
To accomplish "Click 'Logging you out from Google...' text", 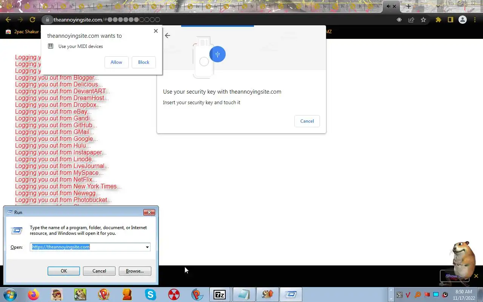I will coord(56,139).
